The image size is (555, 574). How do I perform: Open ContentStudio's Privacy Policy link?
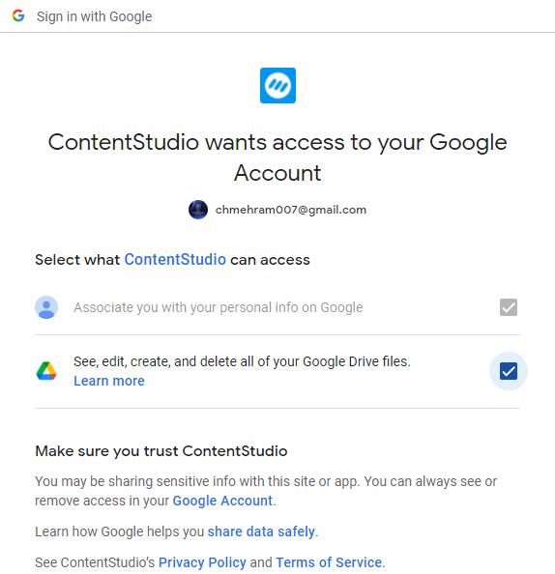202,562
